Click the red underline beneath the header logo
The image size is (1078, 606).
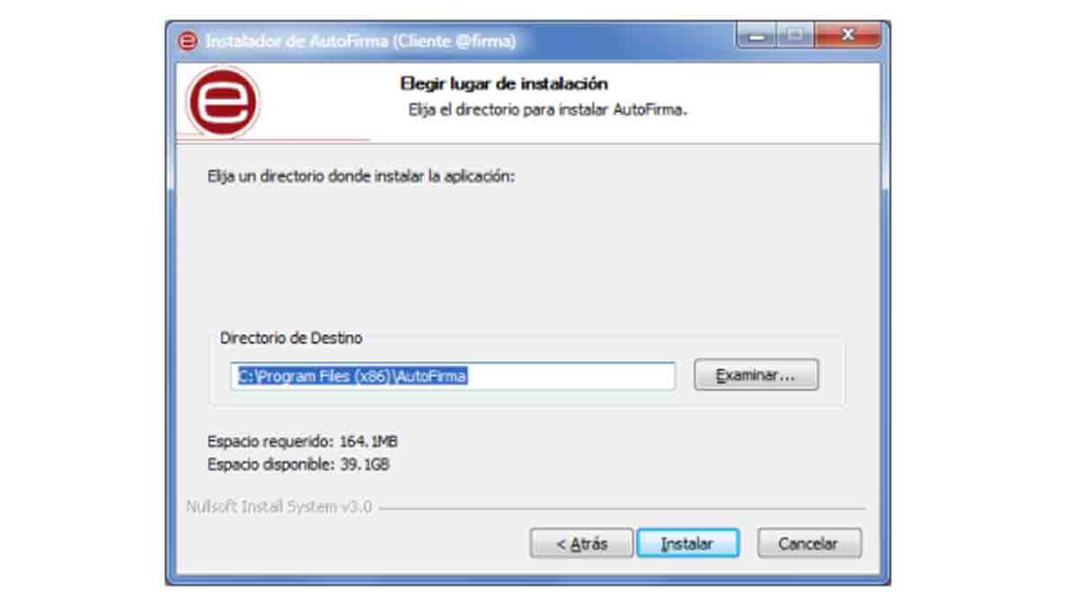click(x=273, y=140)
